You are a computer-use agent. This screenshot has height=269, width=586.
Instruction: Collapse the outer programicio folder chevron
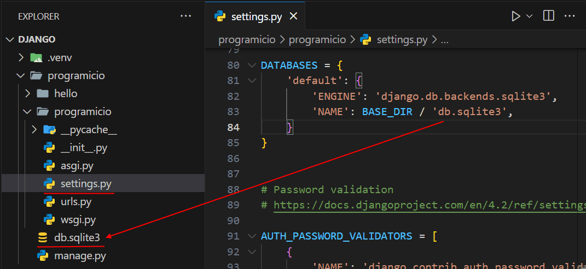coord(20,76)
